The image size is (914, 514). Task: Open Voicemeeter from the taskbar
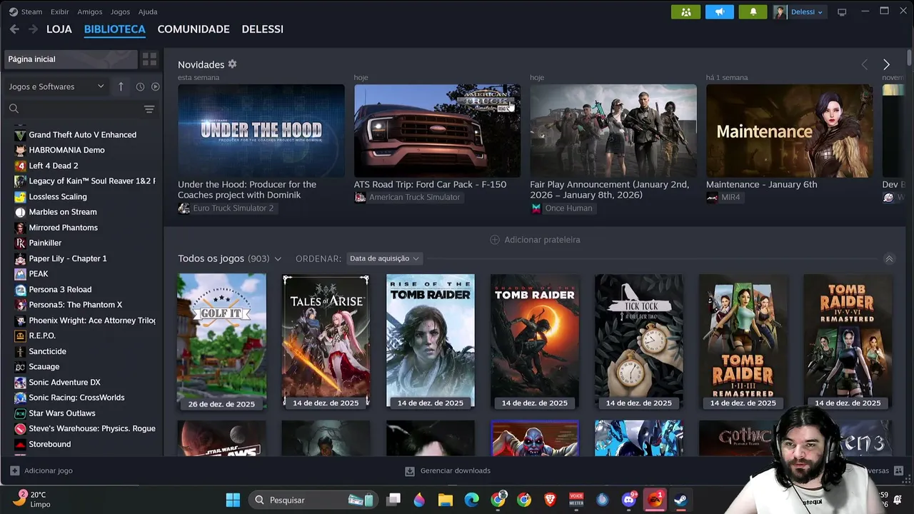(576, 500)
